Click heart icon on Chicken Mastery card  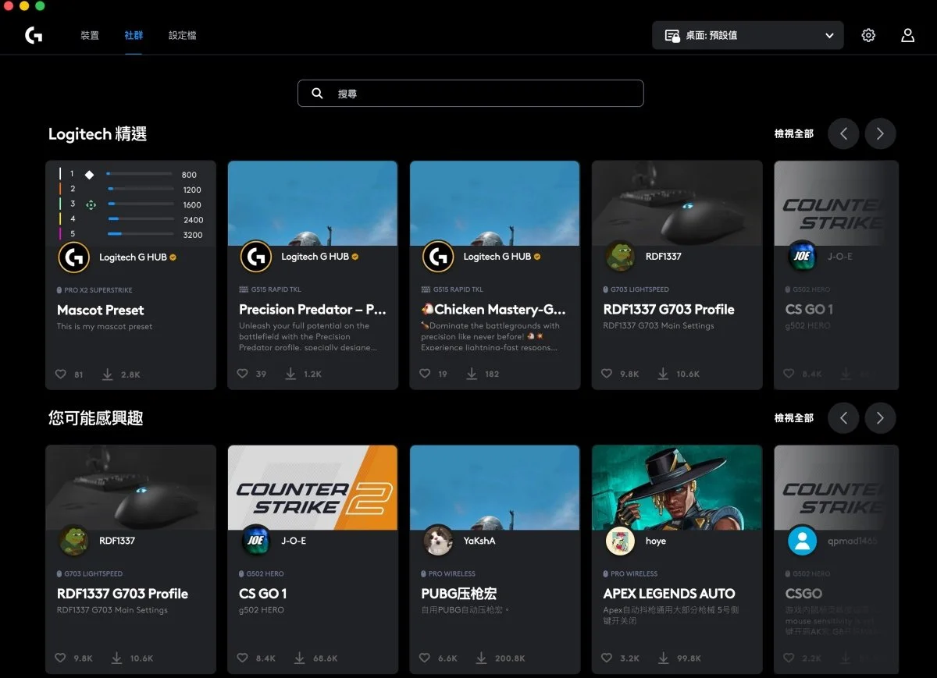tap(425, 374)
